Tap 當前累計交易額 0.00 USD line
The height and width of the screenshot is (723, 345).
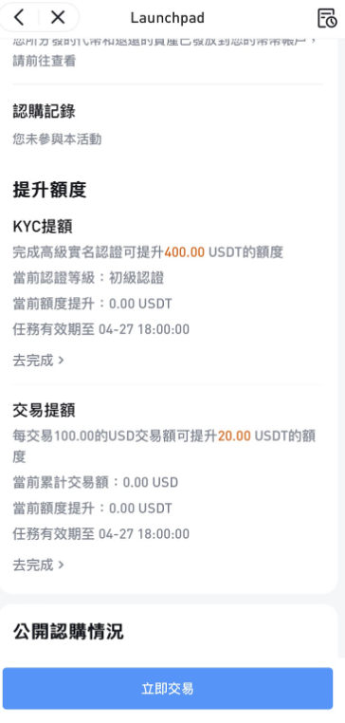click(96, 483)
